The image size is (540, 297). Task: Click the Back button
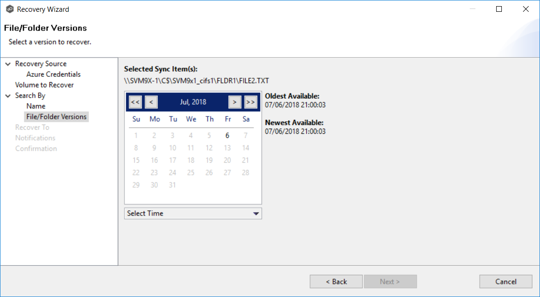click(x=336, y=281)
